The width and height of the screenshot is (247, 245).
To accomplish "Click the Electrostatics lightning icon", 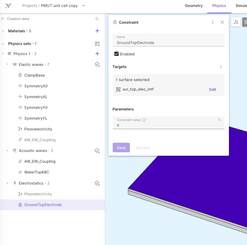I will 15,183.
